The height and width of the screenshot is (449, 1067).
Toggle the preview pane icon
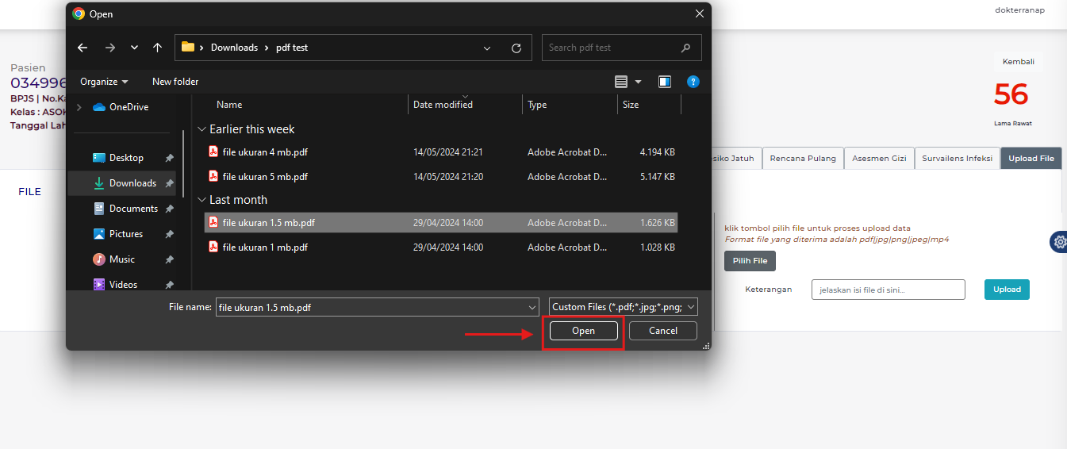(x=665, y=82)
